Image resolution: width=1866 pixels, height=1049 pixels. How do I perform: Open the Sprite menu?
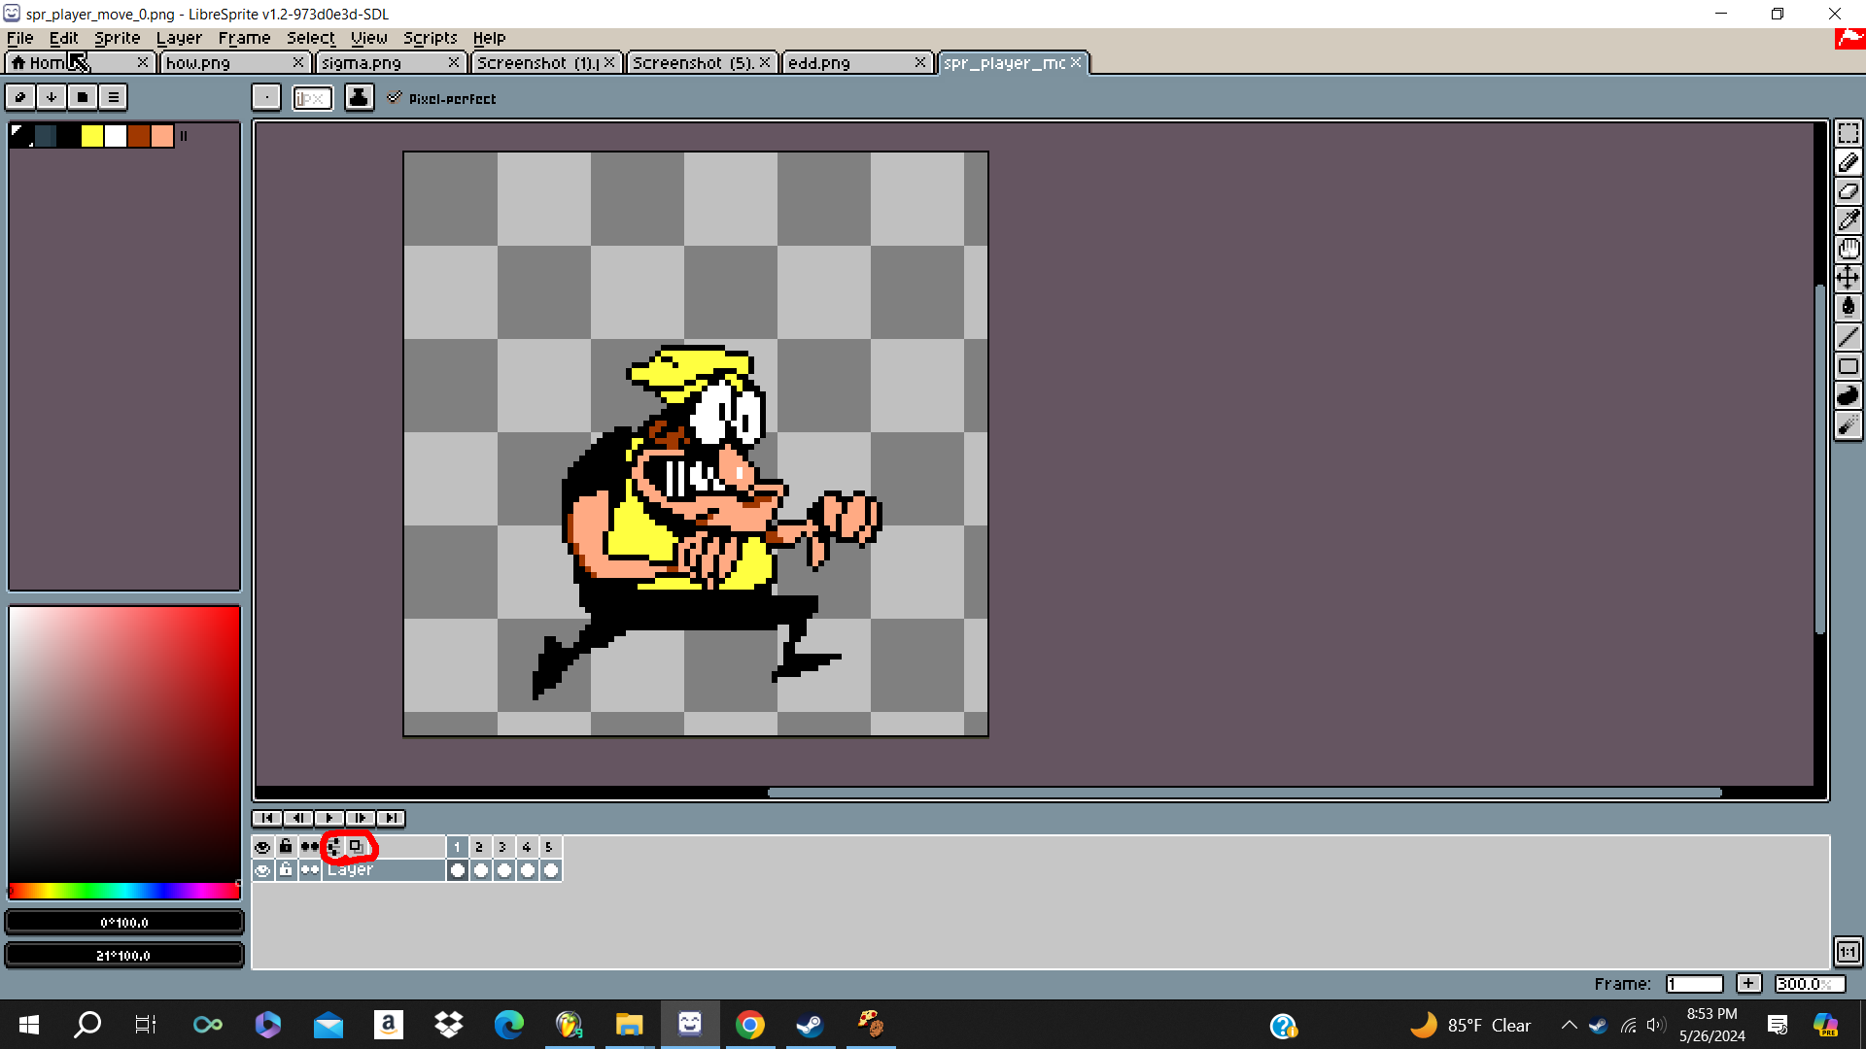[x=117, y=38]
